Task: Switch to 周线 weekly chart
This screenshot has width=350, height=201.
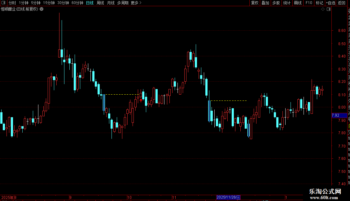Action: [x=100, y=3]
